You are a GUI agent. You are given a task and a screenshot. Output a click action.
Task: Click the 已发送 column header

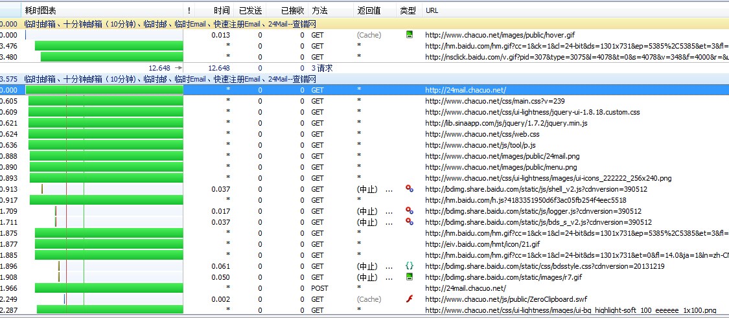click(x=250, y=11)
